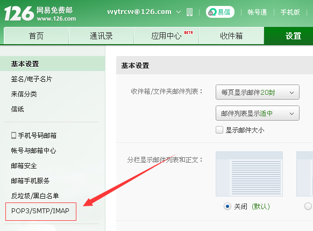Image resolution: width=313 pixels, height=231 pixels.
Task: Open the 帐号通 link in the header
Action: click(257, 12)
